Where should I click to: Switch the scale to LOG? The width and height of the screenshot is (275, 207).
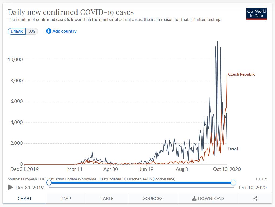click(32, 31)
